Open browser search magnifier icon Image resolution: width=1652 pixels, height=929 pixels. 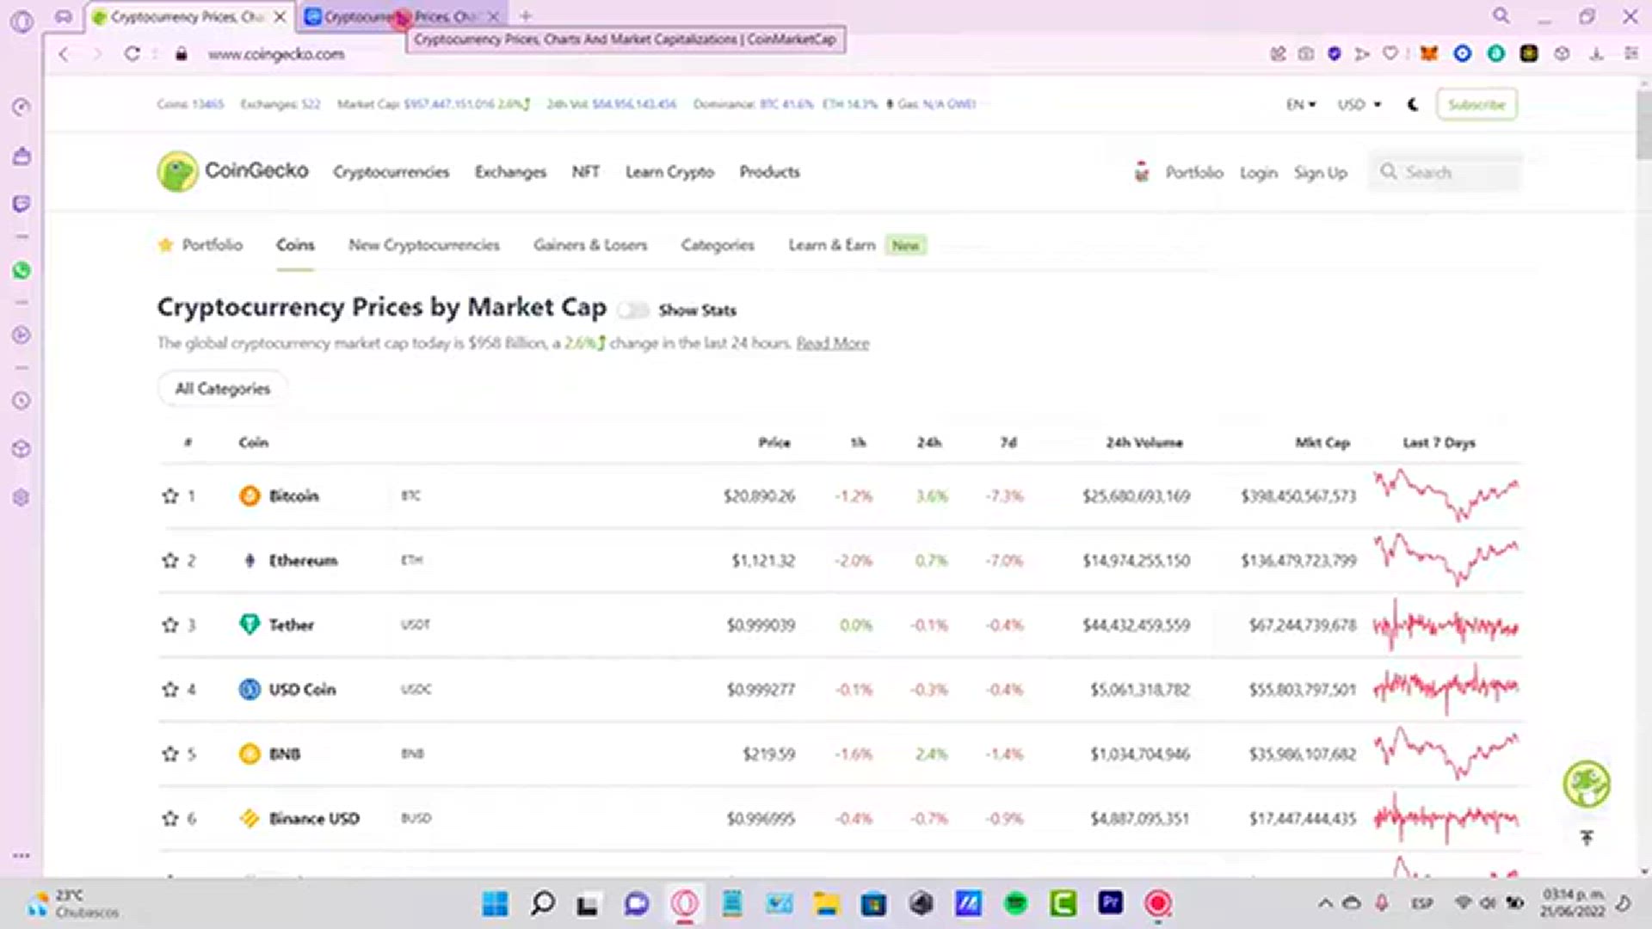pyautogui.click(x=1501, y=15)
